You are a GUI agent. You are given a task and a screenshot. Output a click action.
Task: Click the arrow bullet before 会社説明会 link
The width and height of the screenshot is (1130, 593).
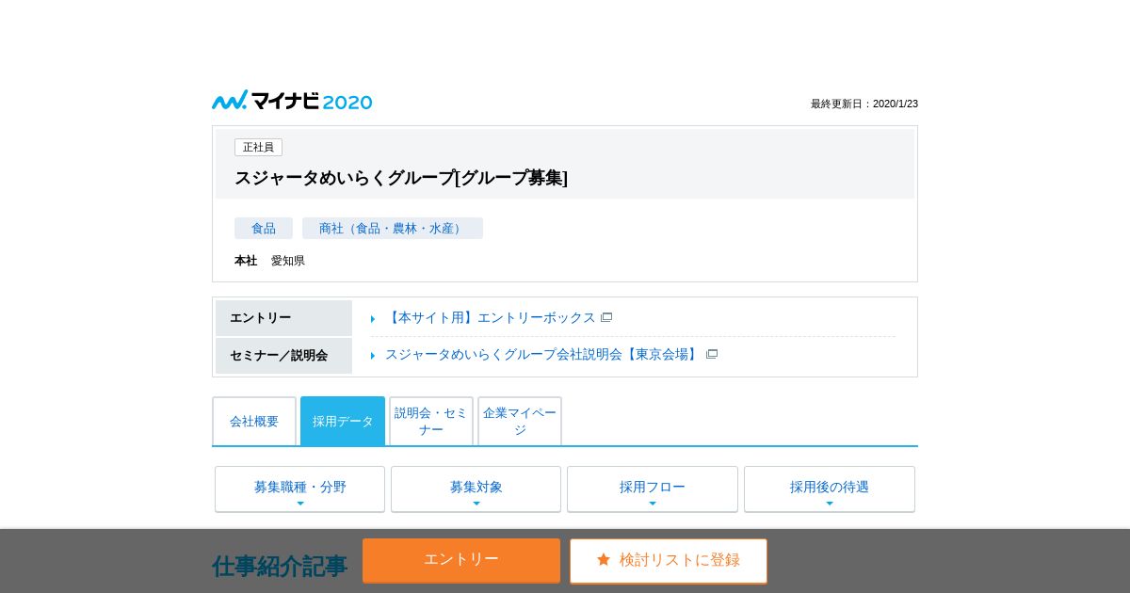pos(373,355)
